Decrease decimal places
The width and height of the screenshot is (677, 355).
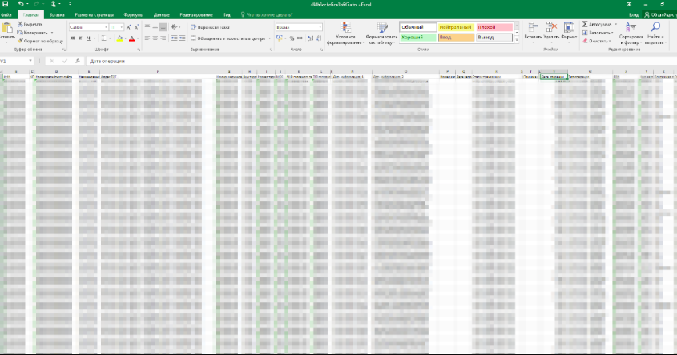pyautogui.click(x=319, y=38)
